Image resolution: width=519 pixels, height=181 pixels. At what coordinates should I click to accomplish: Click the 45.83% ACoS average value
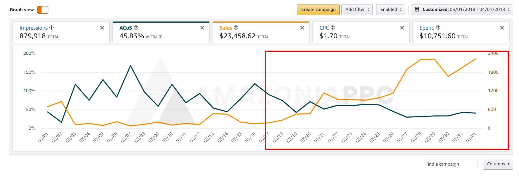click(132, 36)
